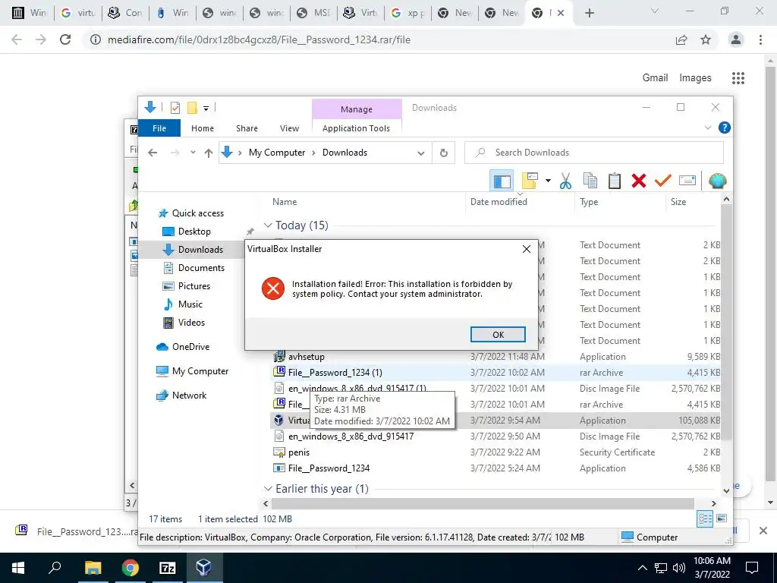
Task: Toggle the preview pane icon in Explorer toolbar
Action: point(502,181)
